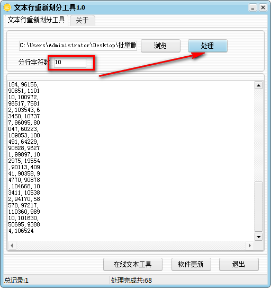Click the vertical scrollbar track above the thumb
This screenshot has height=288, width=271.
258,135
